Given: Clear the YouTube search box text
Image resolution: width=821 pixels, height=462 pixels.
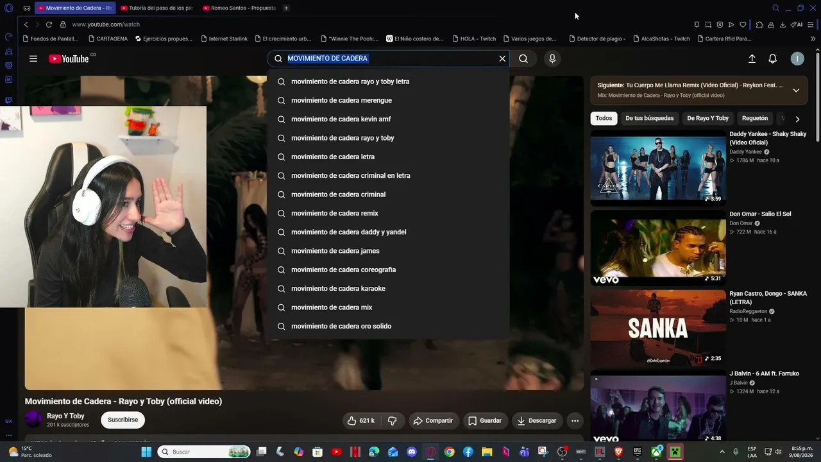Looking at the screenshot, I should (502, 58).
